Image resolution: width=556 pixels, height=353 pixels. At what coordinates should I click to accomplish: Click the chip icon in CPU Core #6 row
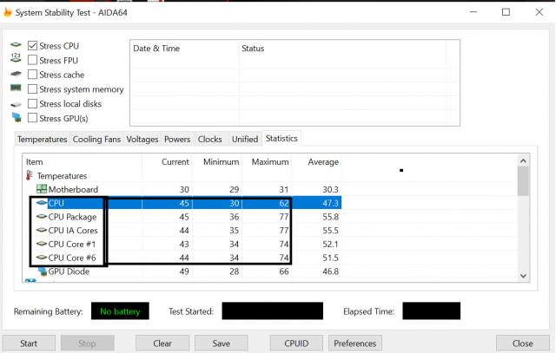point(42,258)
